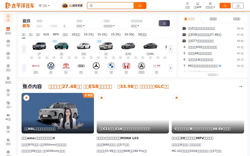
Task: Open the MG GO 2026 article link
Action: click(197, 151)
